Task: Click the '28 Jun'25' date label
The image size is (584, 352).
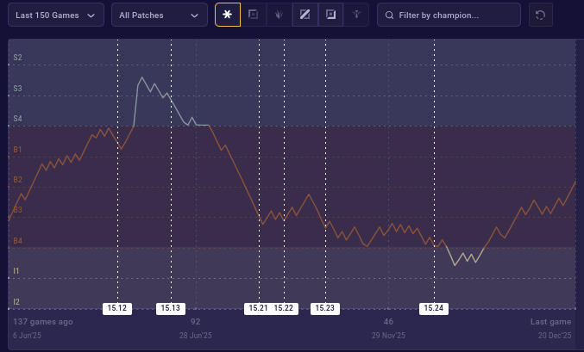Action: click(x=196, y=336)
